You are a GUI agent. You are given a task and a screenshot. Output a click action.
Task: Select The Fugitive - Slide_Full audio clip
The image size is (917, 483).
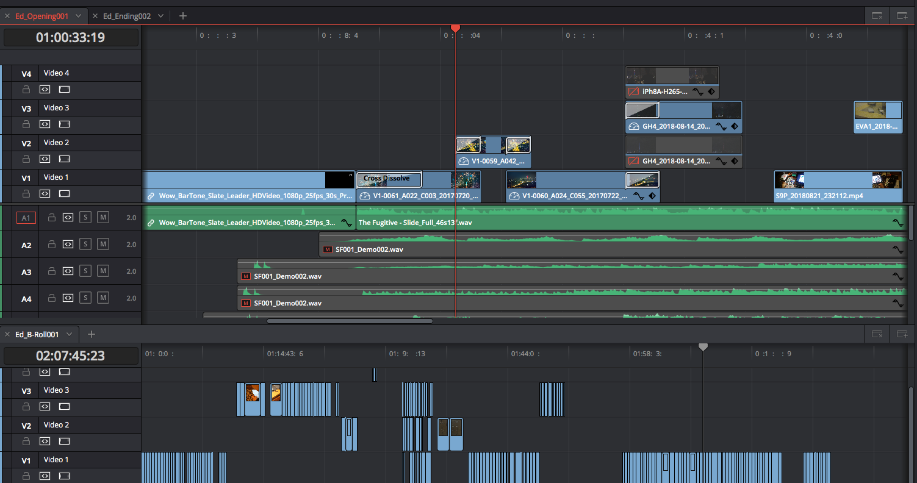[x=632, y=217]
